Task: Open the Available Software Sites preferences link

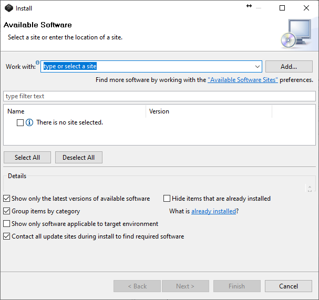Action: coord(242,80)
